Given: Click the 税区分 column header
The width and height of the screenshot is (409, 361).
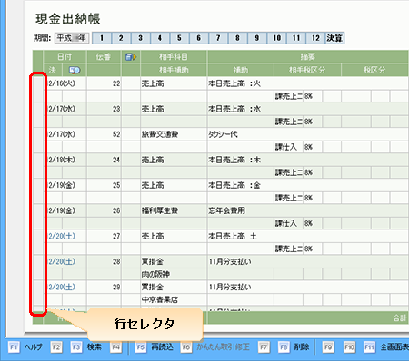Looking at the screenshot, I should click(374, 70).
